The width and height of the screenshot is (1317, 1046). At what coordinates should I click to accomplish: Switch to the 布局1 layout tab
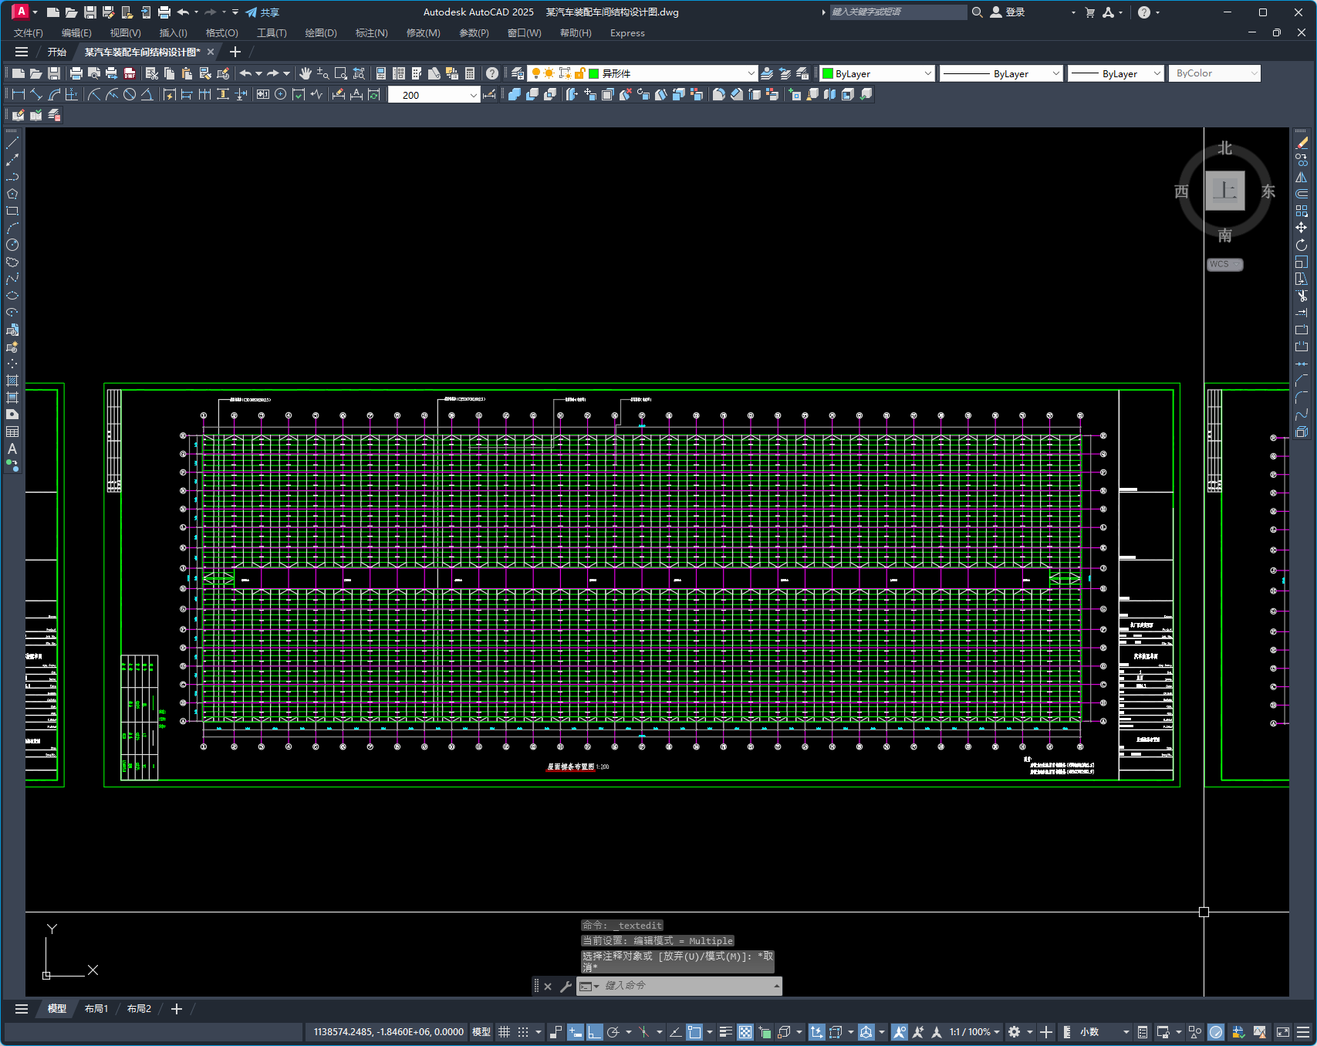click(96, 1009)
